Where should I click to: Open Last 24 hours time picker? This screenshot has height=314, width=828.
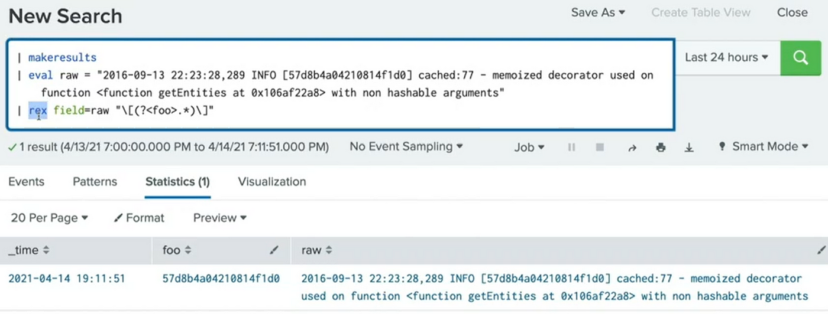tap(726, 57)
